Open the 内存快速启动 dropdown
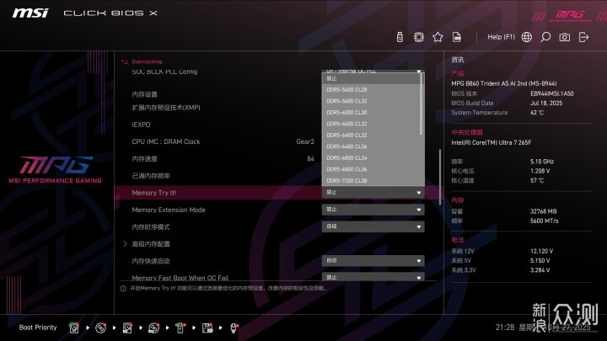 point(373,260)
